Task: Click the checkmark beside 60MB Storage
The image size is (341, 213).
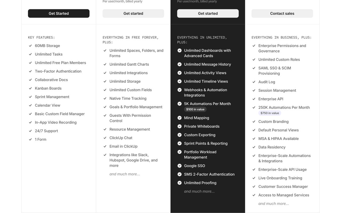Action: tap(30, 46)
